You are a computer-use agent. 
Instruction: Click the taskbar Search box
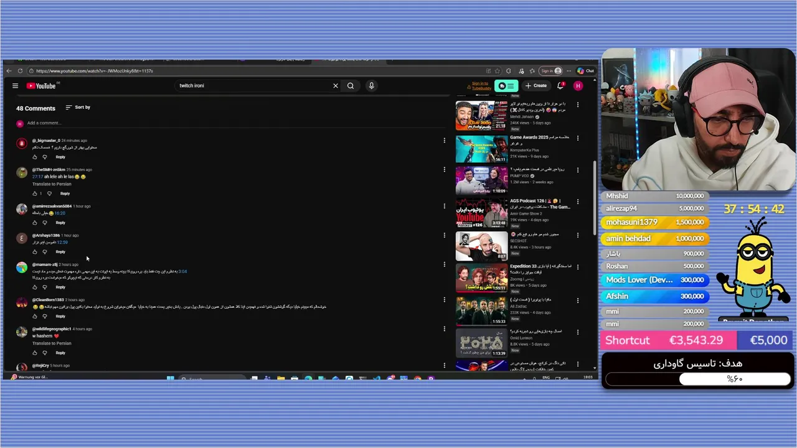[x=212, y=378]
